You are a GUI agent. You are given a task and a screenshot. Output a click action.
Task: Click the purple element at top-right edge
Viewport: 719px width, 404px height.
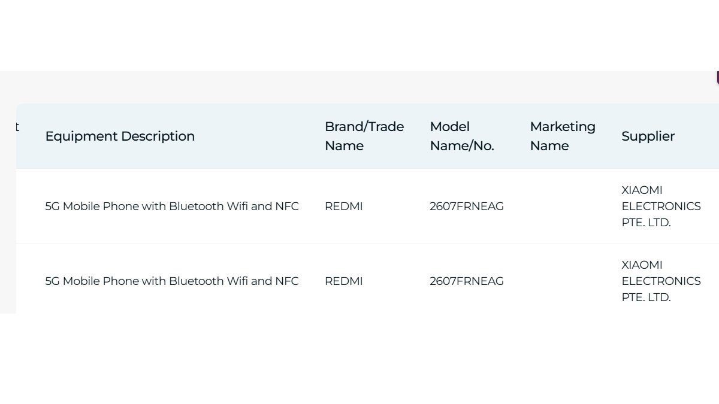click(717, 77)
